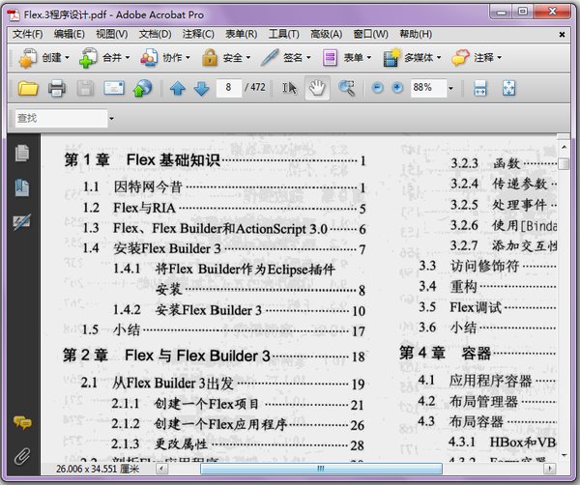Click the TOC entry 第 2 章 Flex 与 Flex Builder 3
Image resolution: width=580 pixels, height=485 pixels.
pos(215,356)
